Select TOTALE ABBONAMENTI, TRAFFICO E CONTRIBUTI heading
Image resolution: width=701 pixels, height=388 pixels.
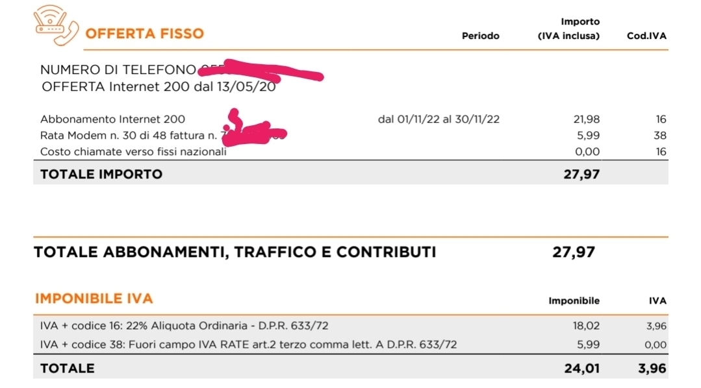click(235, 252)
